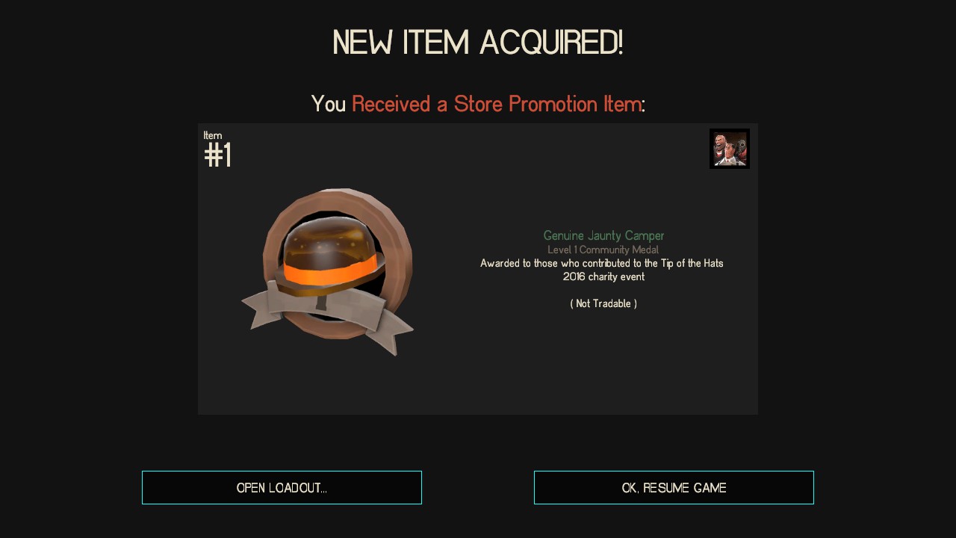This screenshot has height=538, width=956.
Task: Click the word 'You' above the item panel
Action: tap(328, 104)
